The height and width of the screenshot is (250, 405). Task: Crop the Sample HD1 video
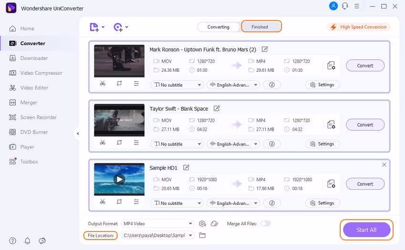tap(119, 202)
